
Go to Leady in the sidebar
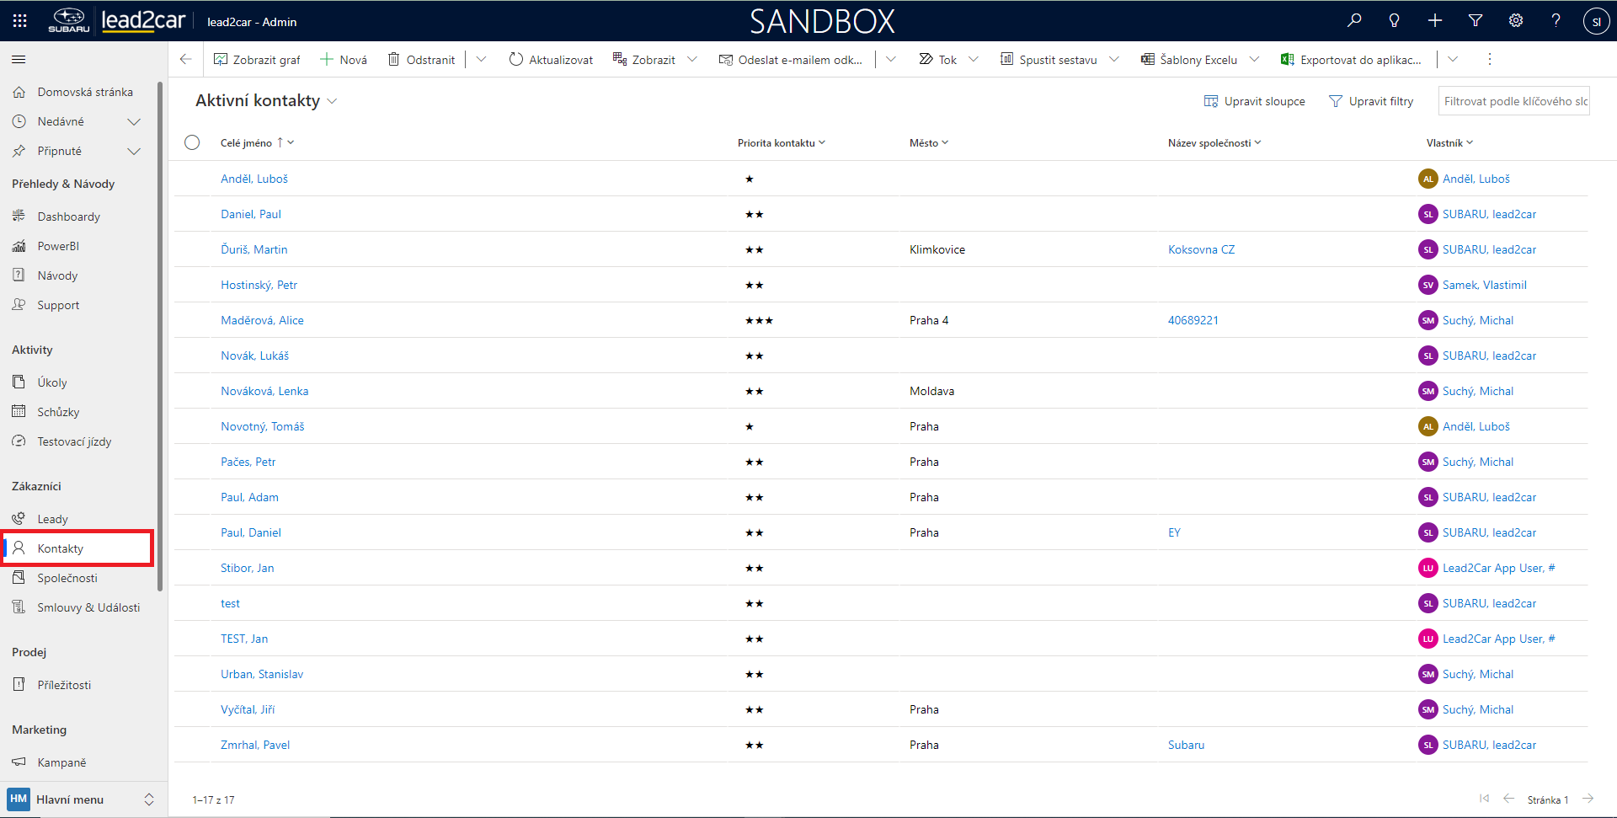click(52, 519)
